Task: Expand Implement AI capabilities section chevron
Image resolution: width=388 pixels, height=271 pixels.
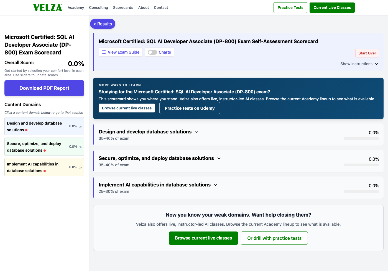Action: (x=216, y=185)
